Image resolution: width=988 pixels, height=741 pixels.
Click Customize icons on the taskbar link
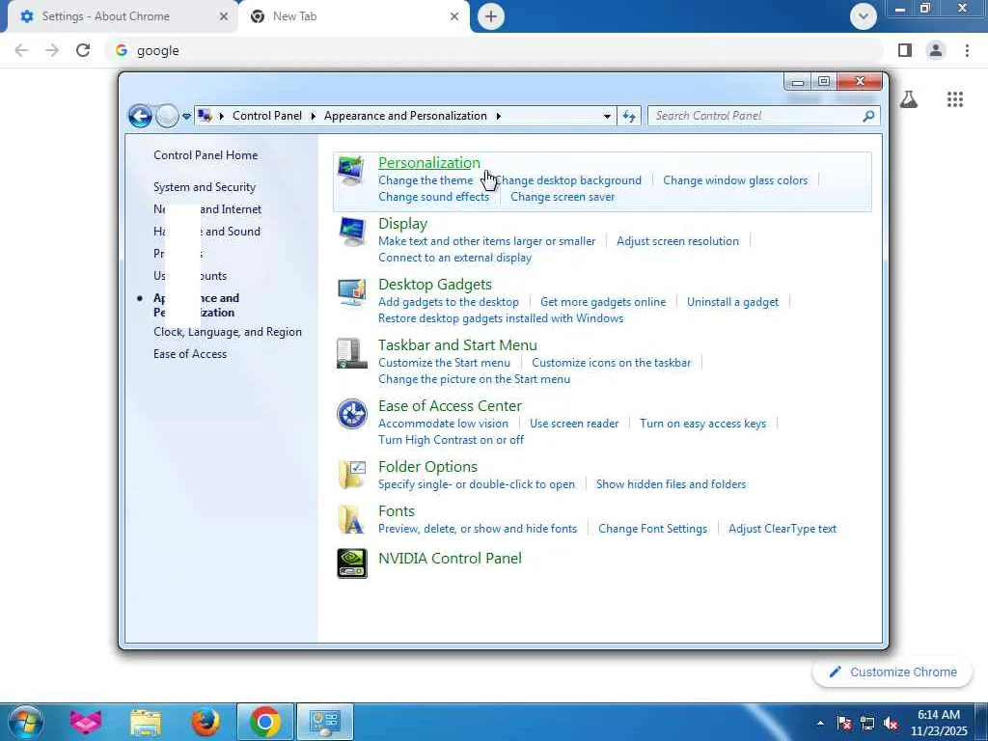[x=611, y=363]
